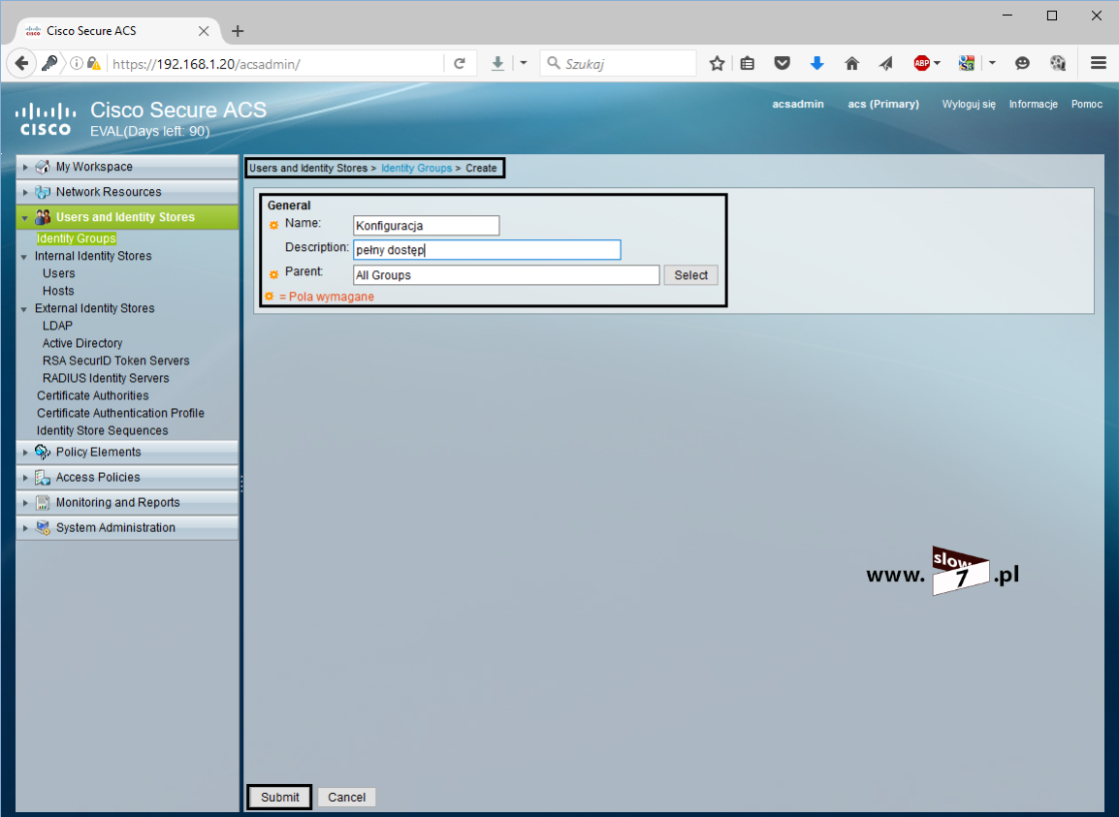This screenshot has width=1119, height=817.
Task: Click the Description input field
Action: pos(487,250)
